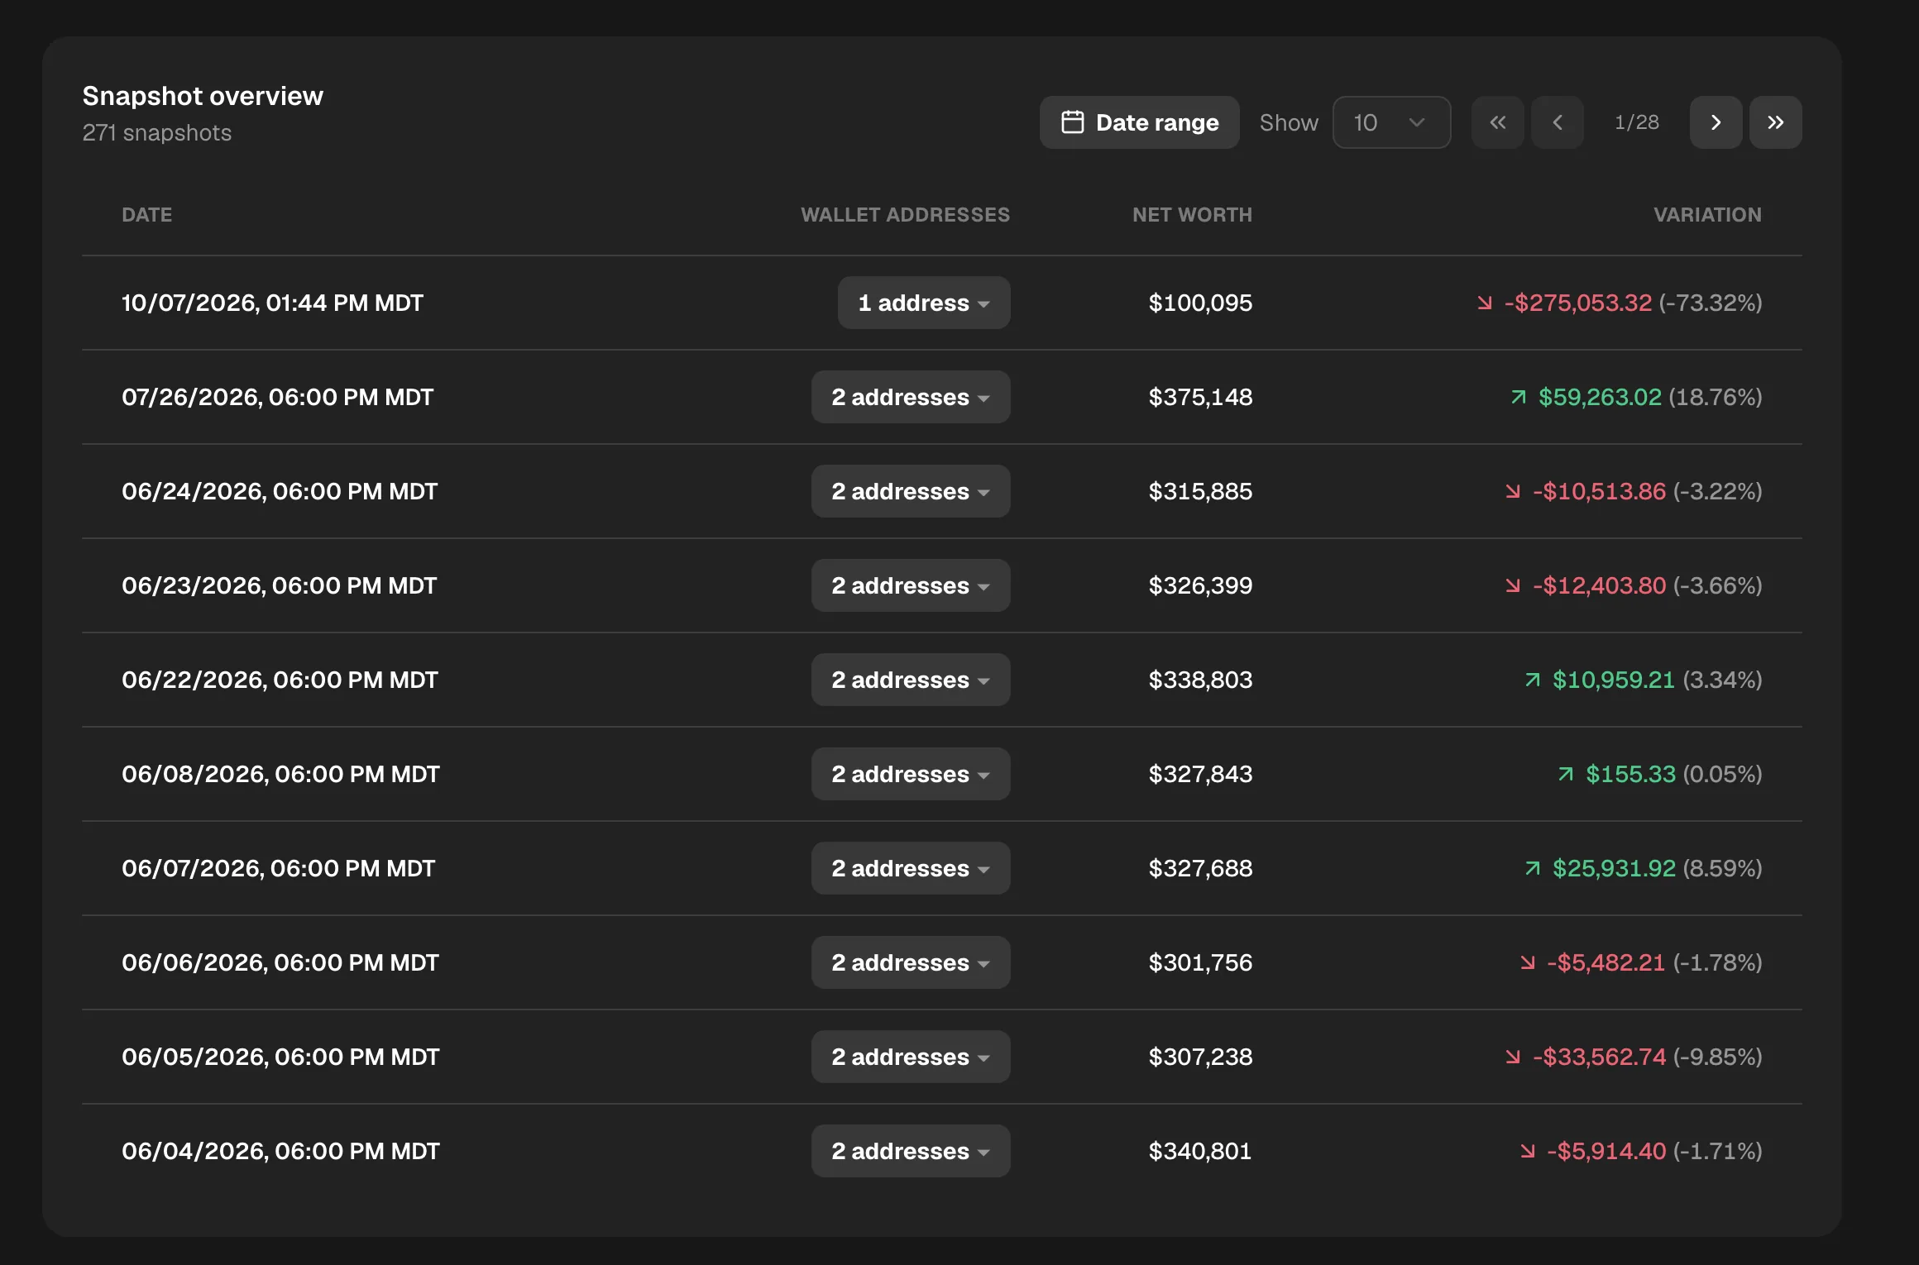Select the 06/23/2026, 06:00 PM MDT date
The height and width of the screenshot is (1265, 1919).
click(279, 585)
